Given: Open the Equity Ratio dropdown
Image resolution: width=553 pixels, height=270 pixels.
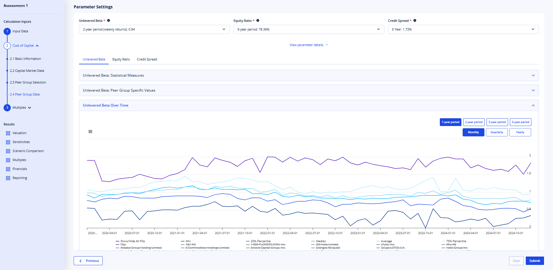Looking at the screenshot, I should coord(309,29).
